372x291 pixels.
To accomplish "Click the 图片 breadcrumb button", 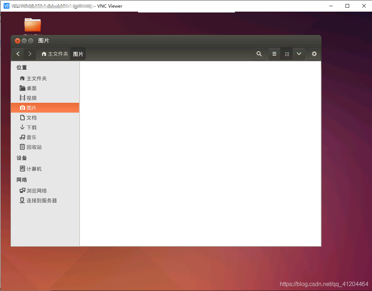I will (x=78, y=54).
